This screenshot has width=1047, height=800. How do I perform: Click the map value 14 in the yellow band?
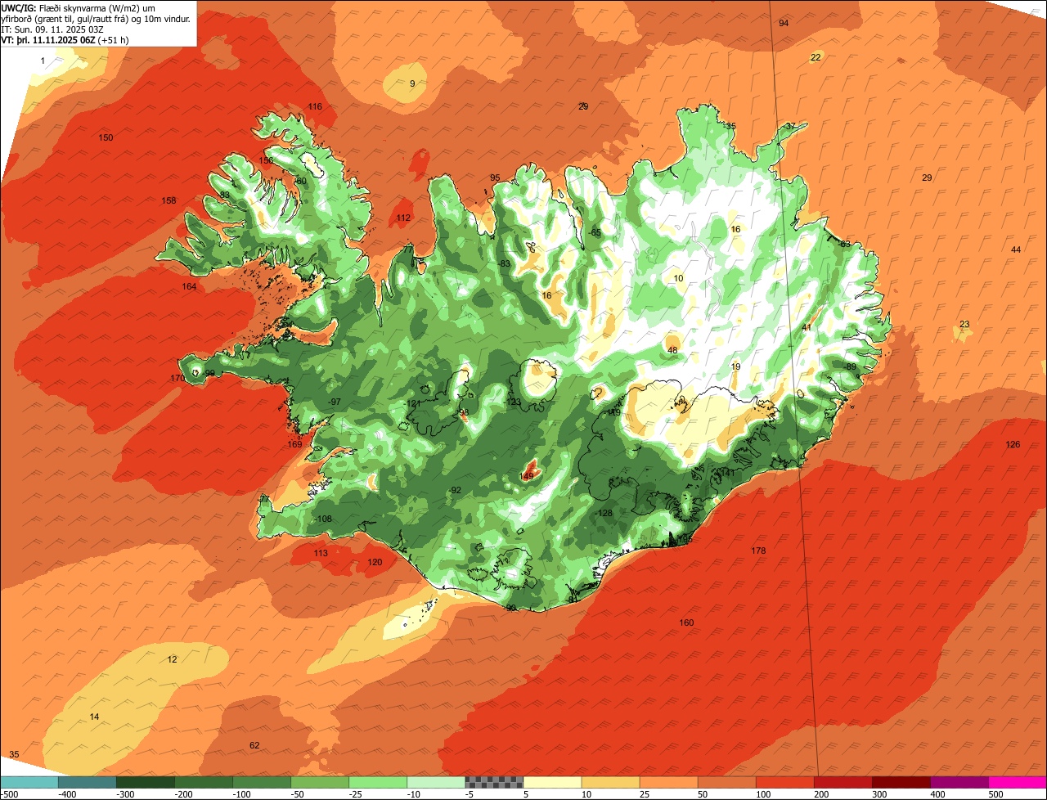pos(94,717)
